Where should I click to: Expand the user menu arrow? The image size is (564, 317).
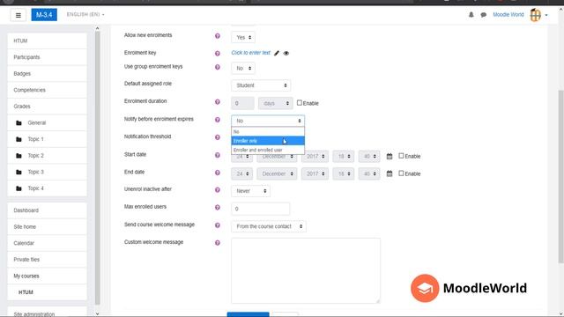point(546,15)
